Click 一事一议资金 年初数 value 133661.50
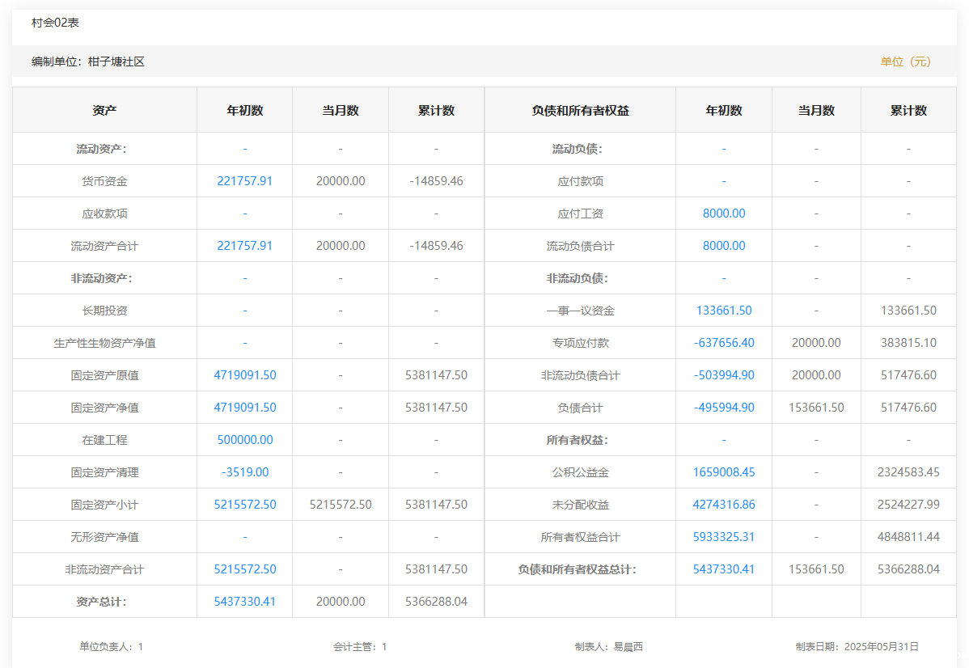This screenshot has height=668, width=969. tap(723, 311)
